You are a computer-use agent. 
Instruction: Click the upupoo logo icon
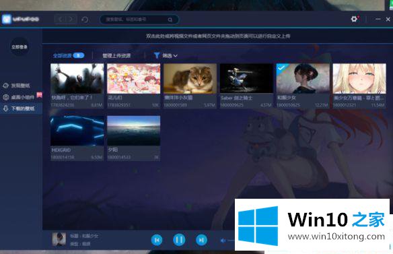7,19
